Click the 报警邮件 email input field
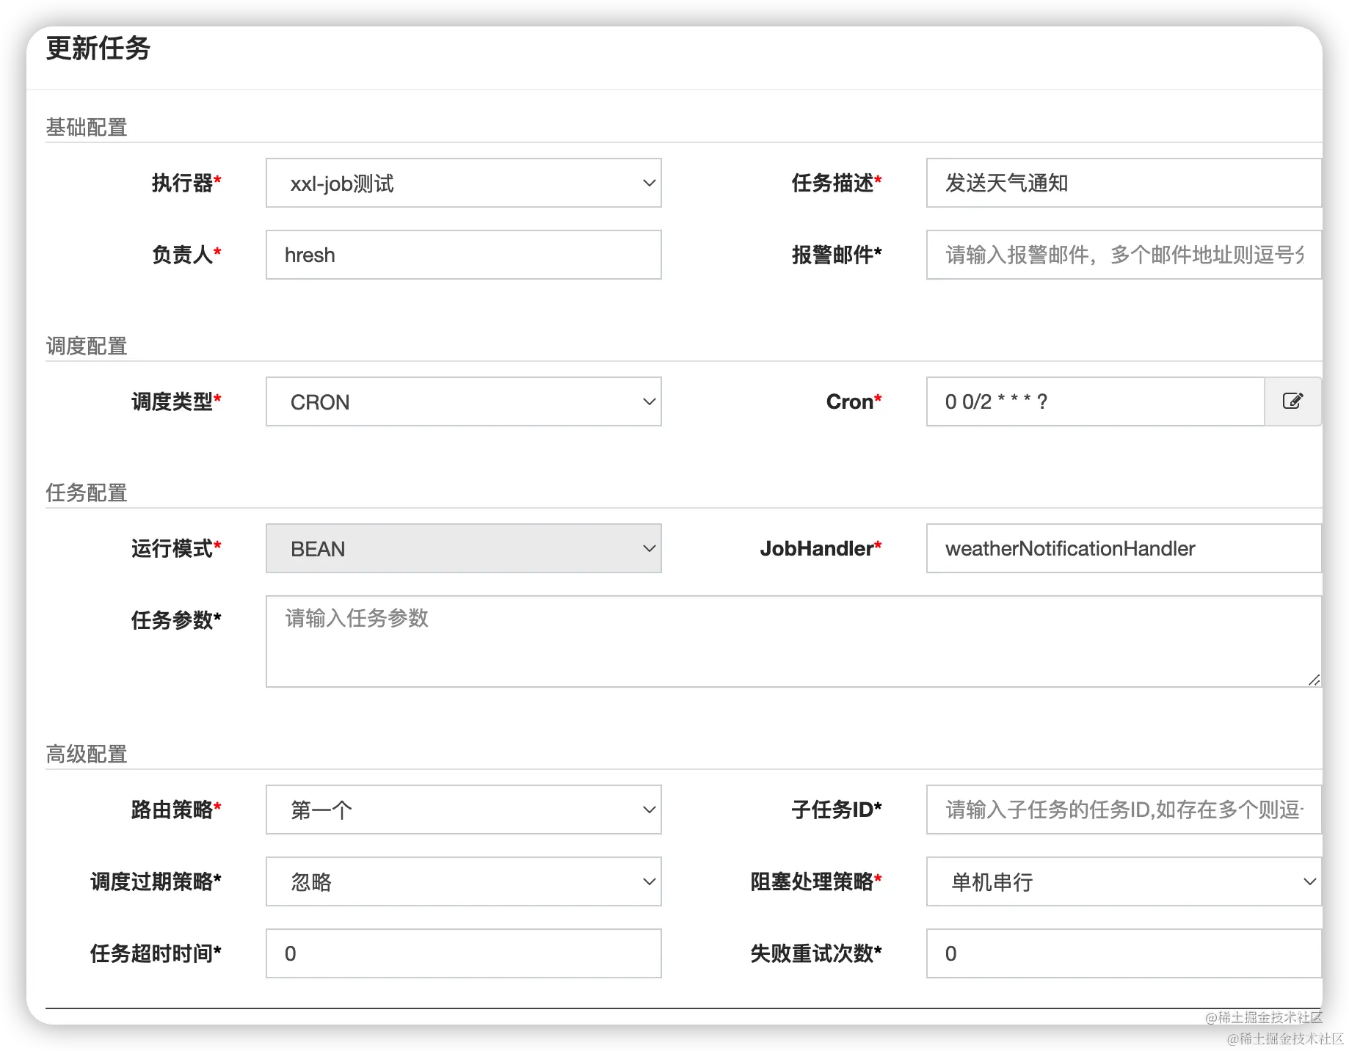The width and height of the screenshot is (1349, 1051). [x=1124, y=255]
